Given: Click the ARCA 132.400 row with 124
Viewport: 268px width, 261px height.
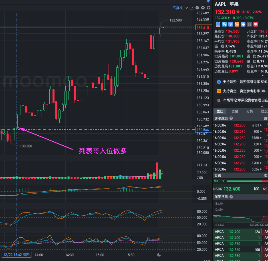Looking at the screenshot, I should pyautogui.click(x=237, y=232).
